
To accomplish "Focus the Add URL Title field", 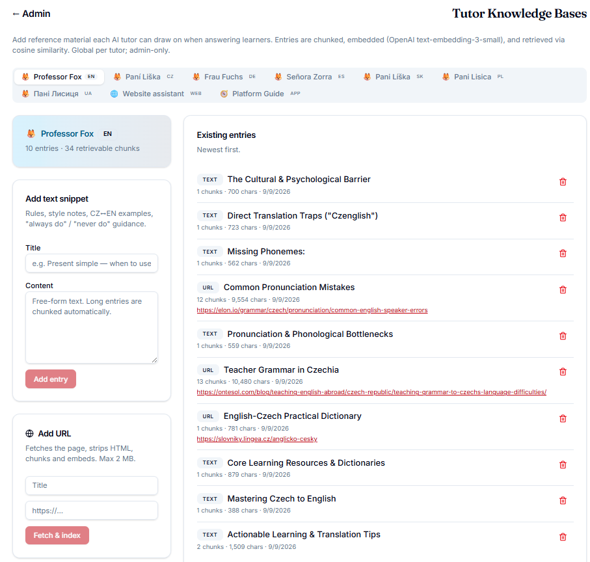I will pos(92,485).
